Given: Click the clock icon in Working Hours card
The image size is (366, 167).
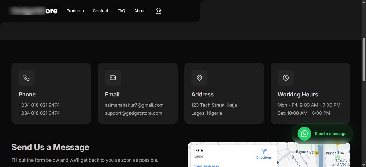Looking at the screenshot, I should coord(286,78).
